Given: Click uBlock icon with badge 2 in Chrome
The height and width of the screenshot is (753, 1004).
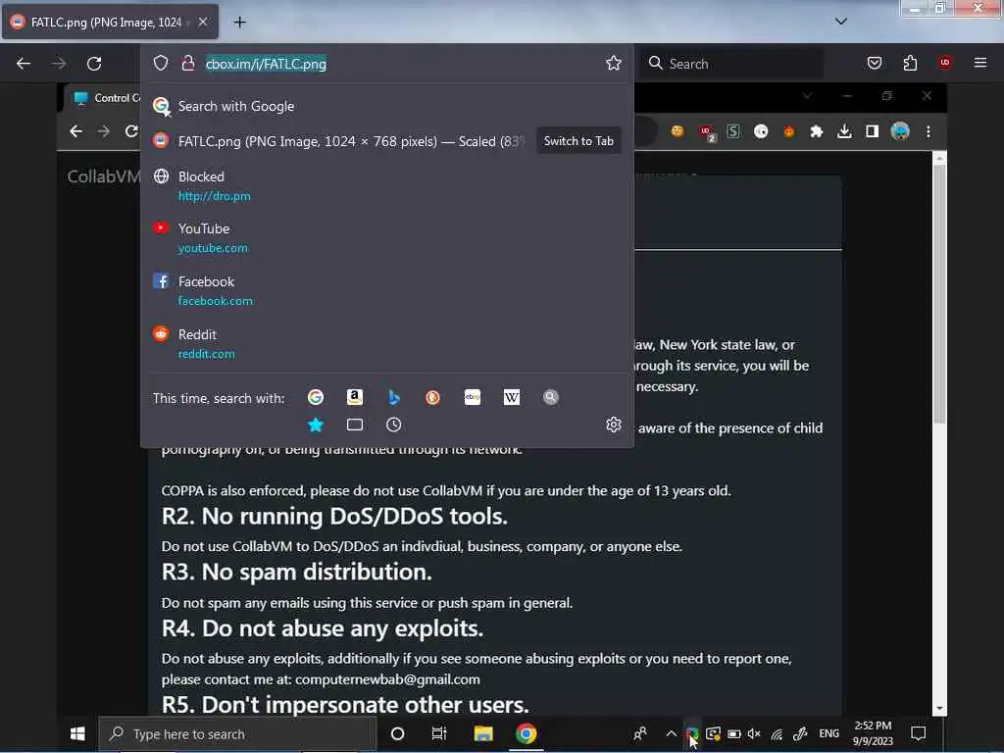Looking at the screenshot, I should tap(707, 132).
